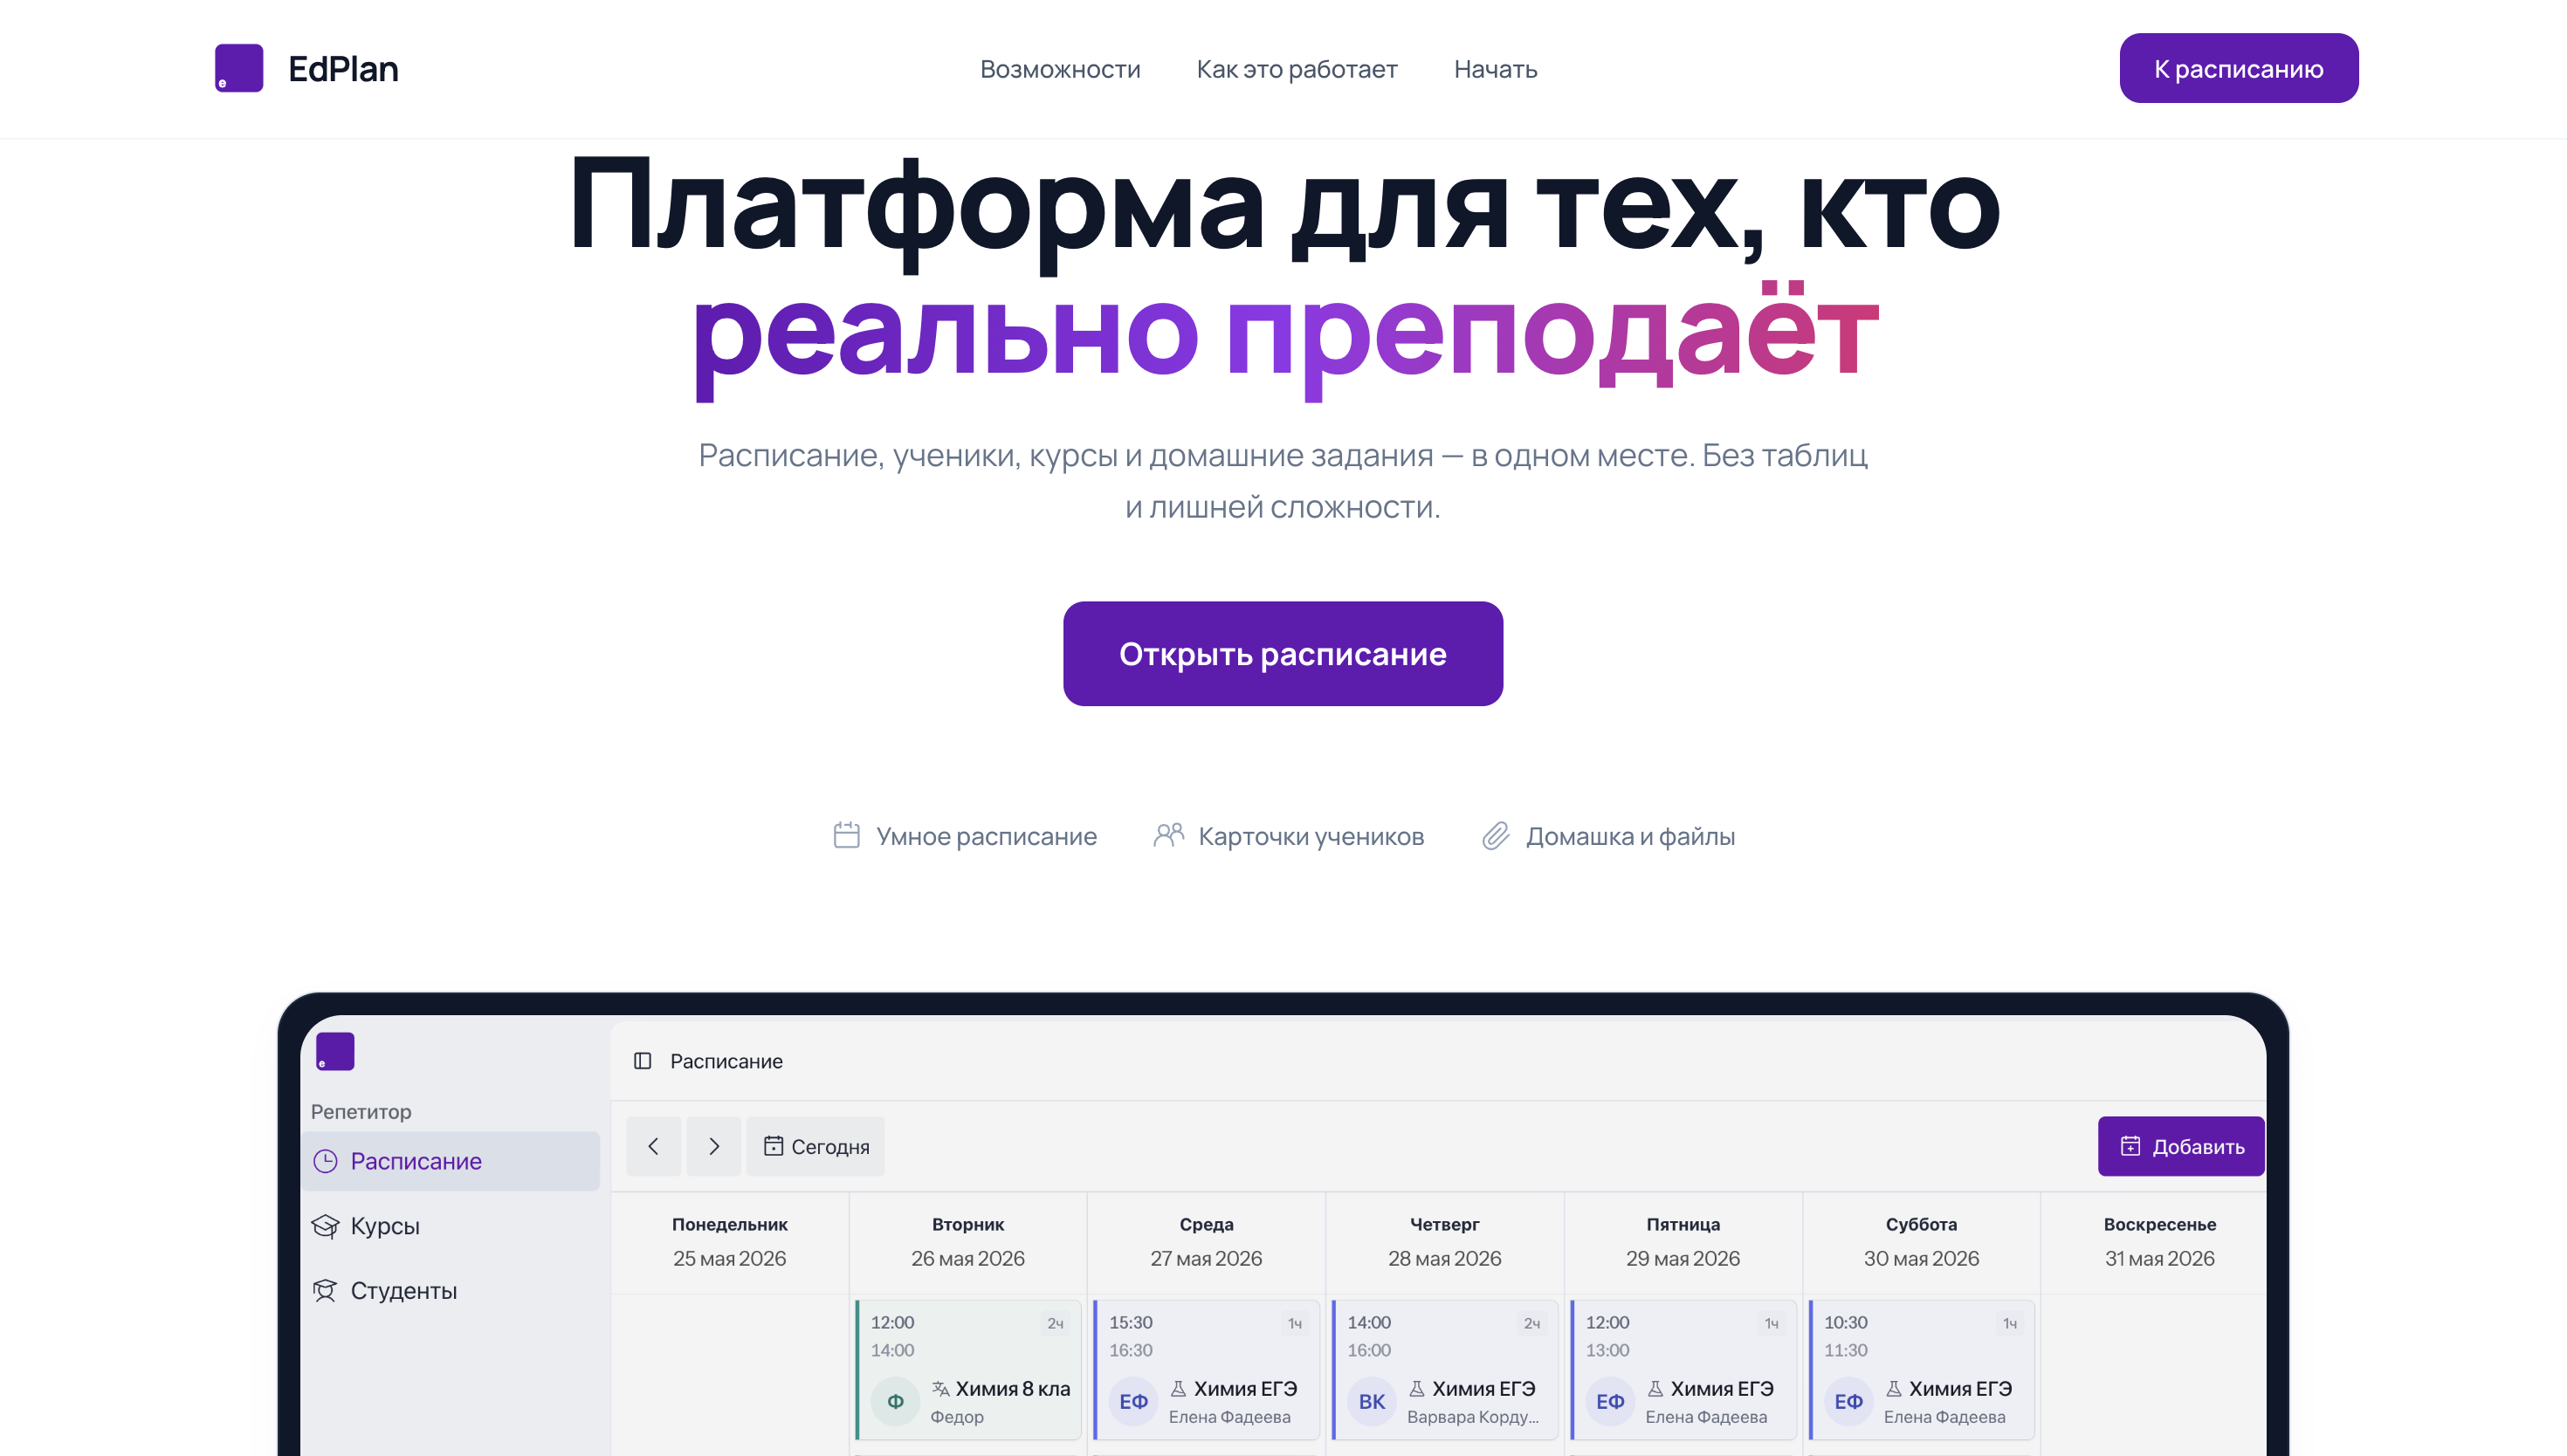Select the Понедельник 25 мая column header
This screenshot has width=2567, height=1456.
(x=730, y=1242)
